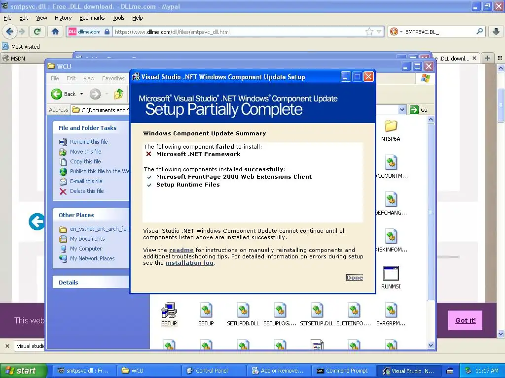The height and width of the screenshot is (378, 505).
Task: Collapse the File and Folder Tasks header
Action: pos(91,127)
